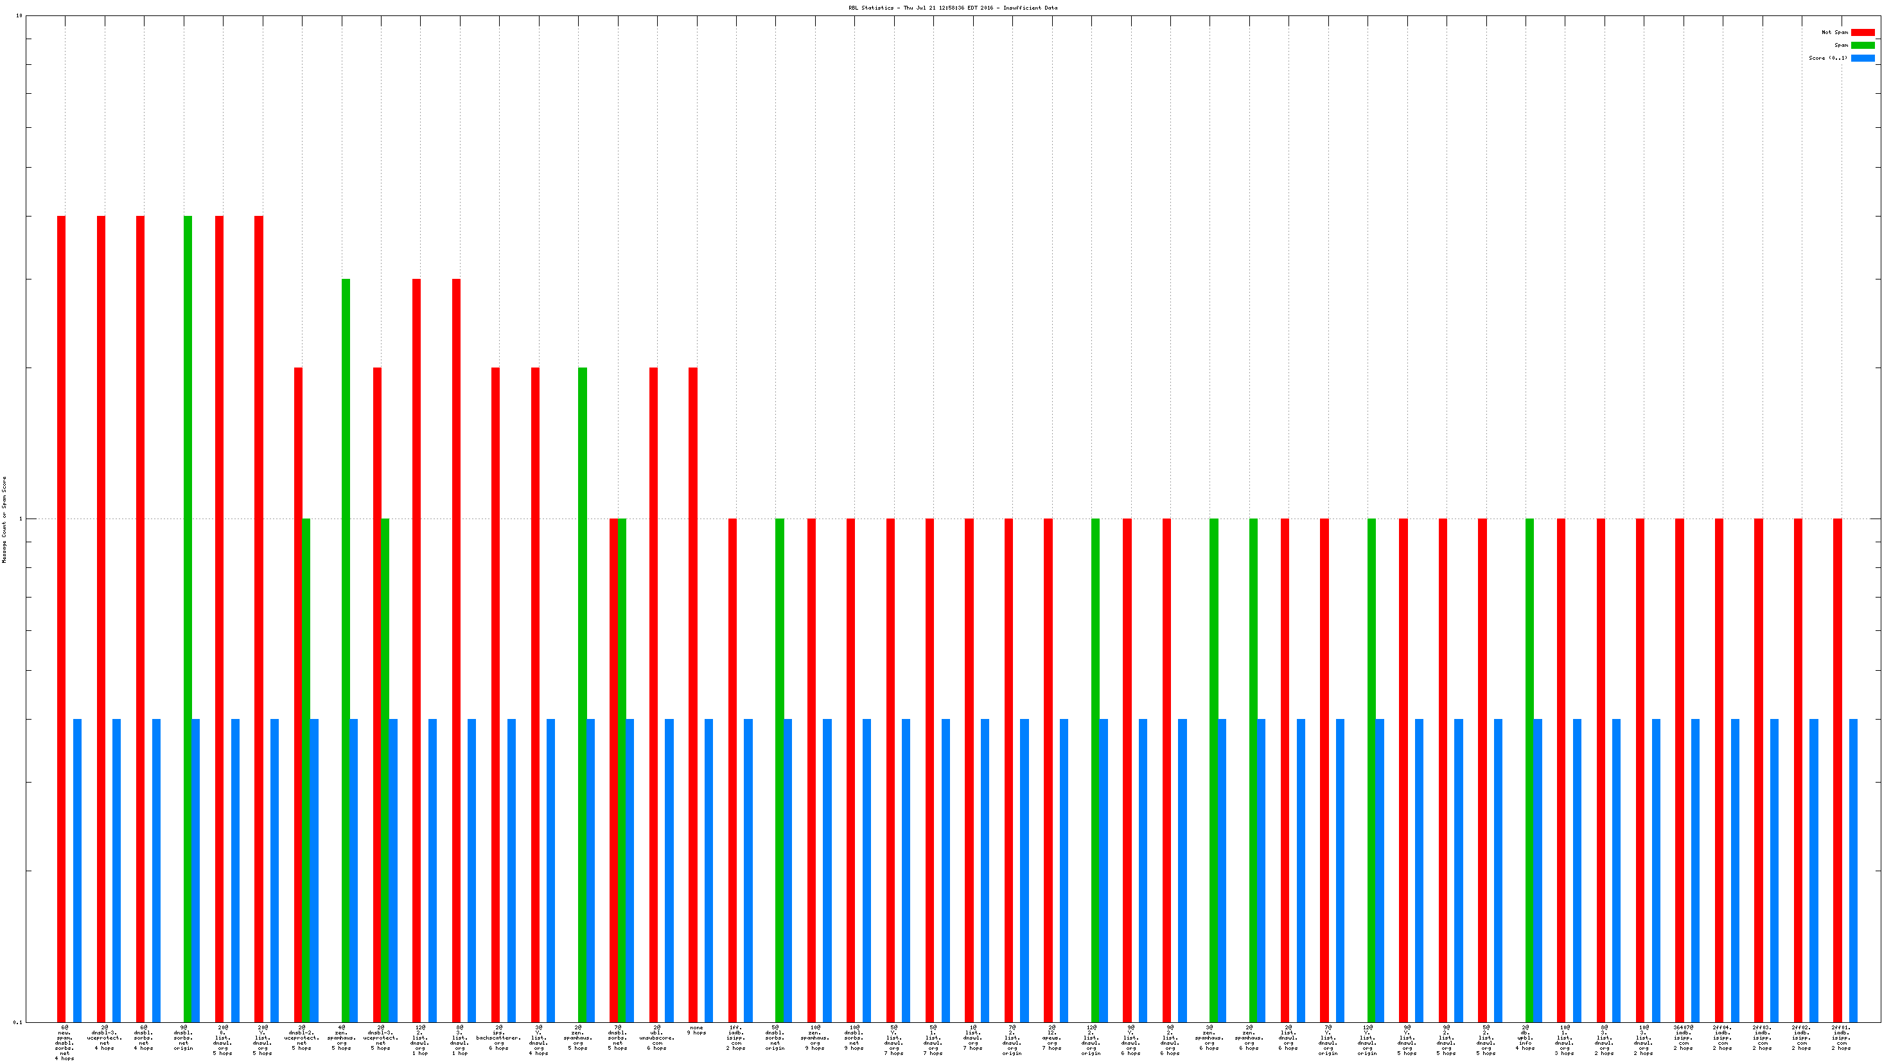Click the 12.apews.org 7 hops label

1051,1038
